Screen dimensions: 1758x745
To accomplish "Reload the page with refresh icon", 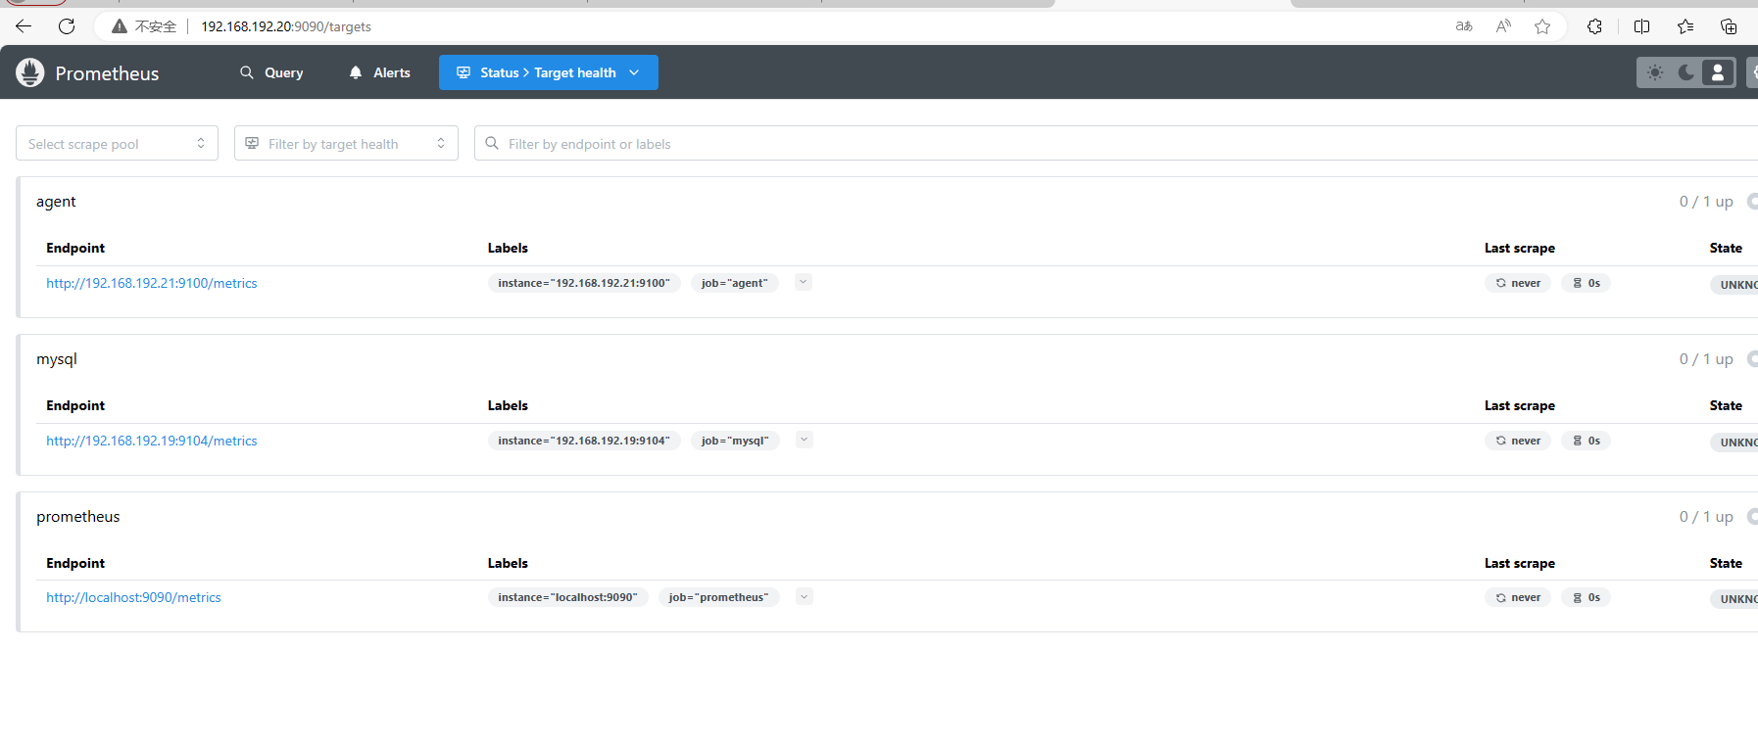I will [x=67, y=26].
